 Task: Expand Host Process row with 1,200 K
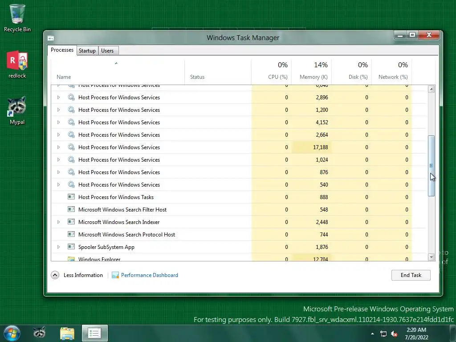[58, 110]
